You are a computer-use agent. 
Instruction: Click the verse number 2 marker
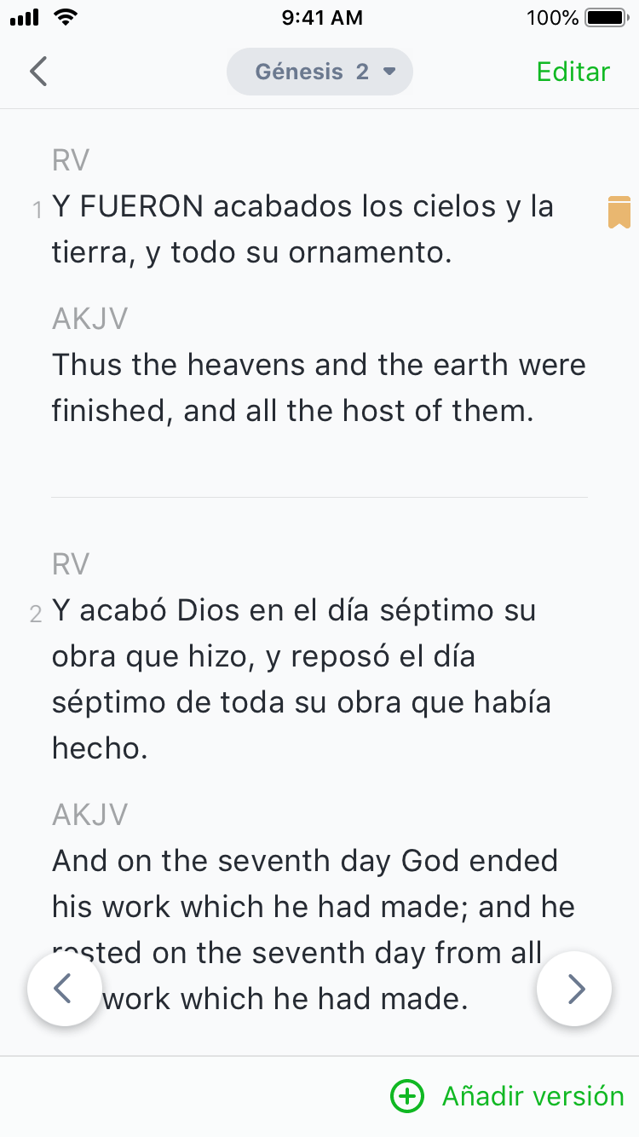click(36, 614)
